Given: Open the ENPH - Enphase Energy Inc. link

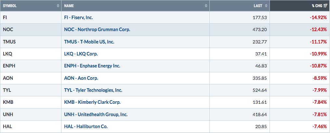Looking at the screenshot, I should click(x=92, y=66).
